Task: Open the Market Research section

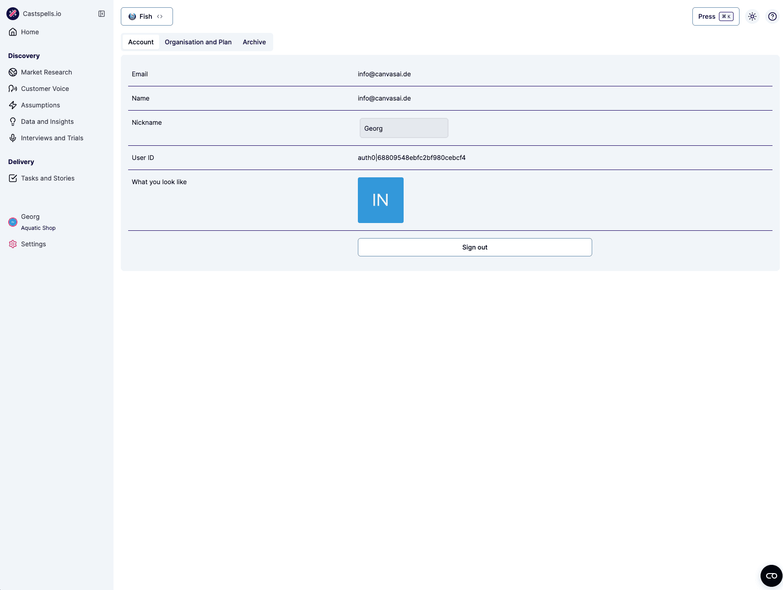Action: click(46, 72)
